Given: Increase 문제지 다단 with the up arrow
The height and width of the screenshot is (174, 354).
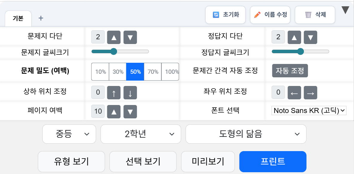Looking at the screenshot, I should click(113, 37).
